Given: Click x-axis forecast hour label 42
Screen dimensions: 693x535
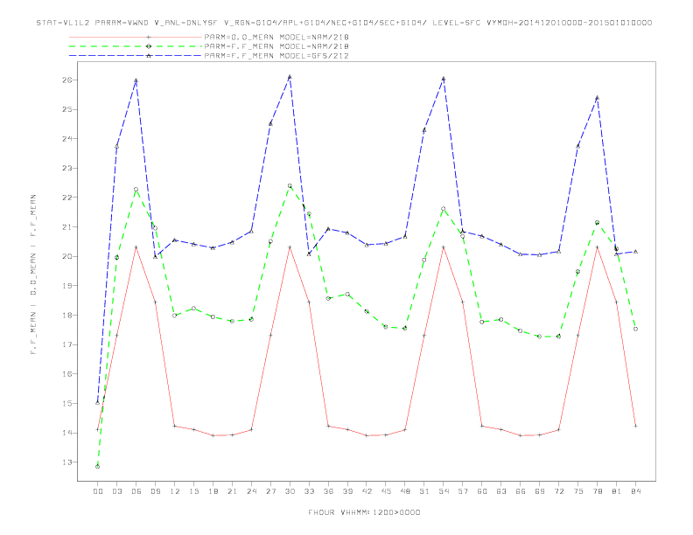Looking at the screenshot, I should click(367, 491).
